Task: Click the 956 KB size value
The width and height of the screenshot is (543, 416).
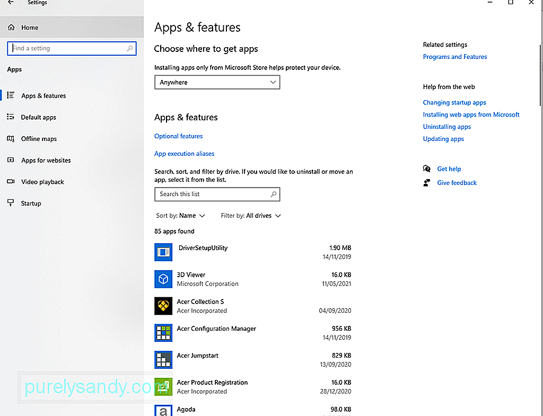Action: pos(341,329)
